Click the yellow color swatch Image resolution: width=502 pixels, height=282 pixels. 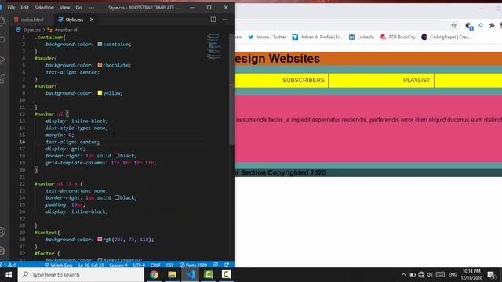[100, 92]
